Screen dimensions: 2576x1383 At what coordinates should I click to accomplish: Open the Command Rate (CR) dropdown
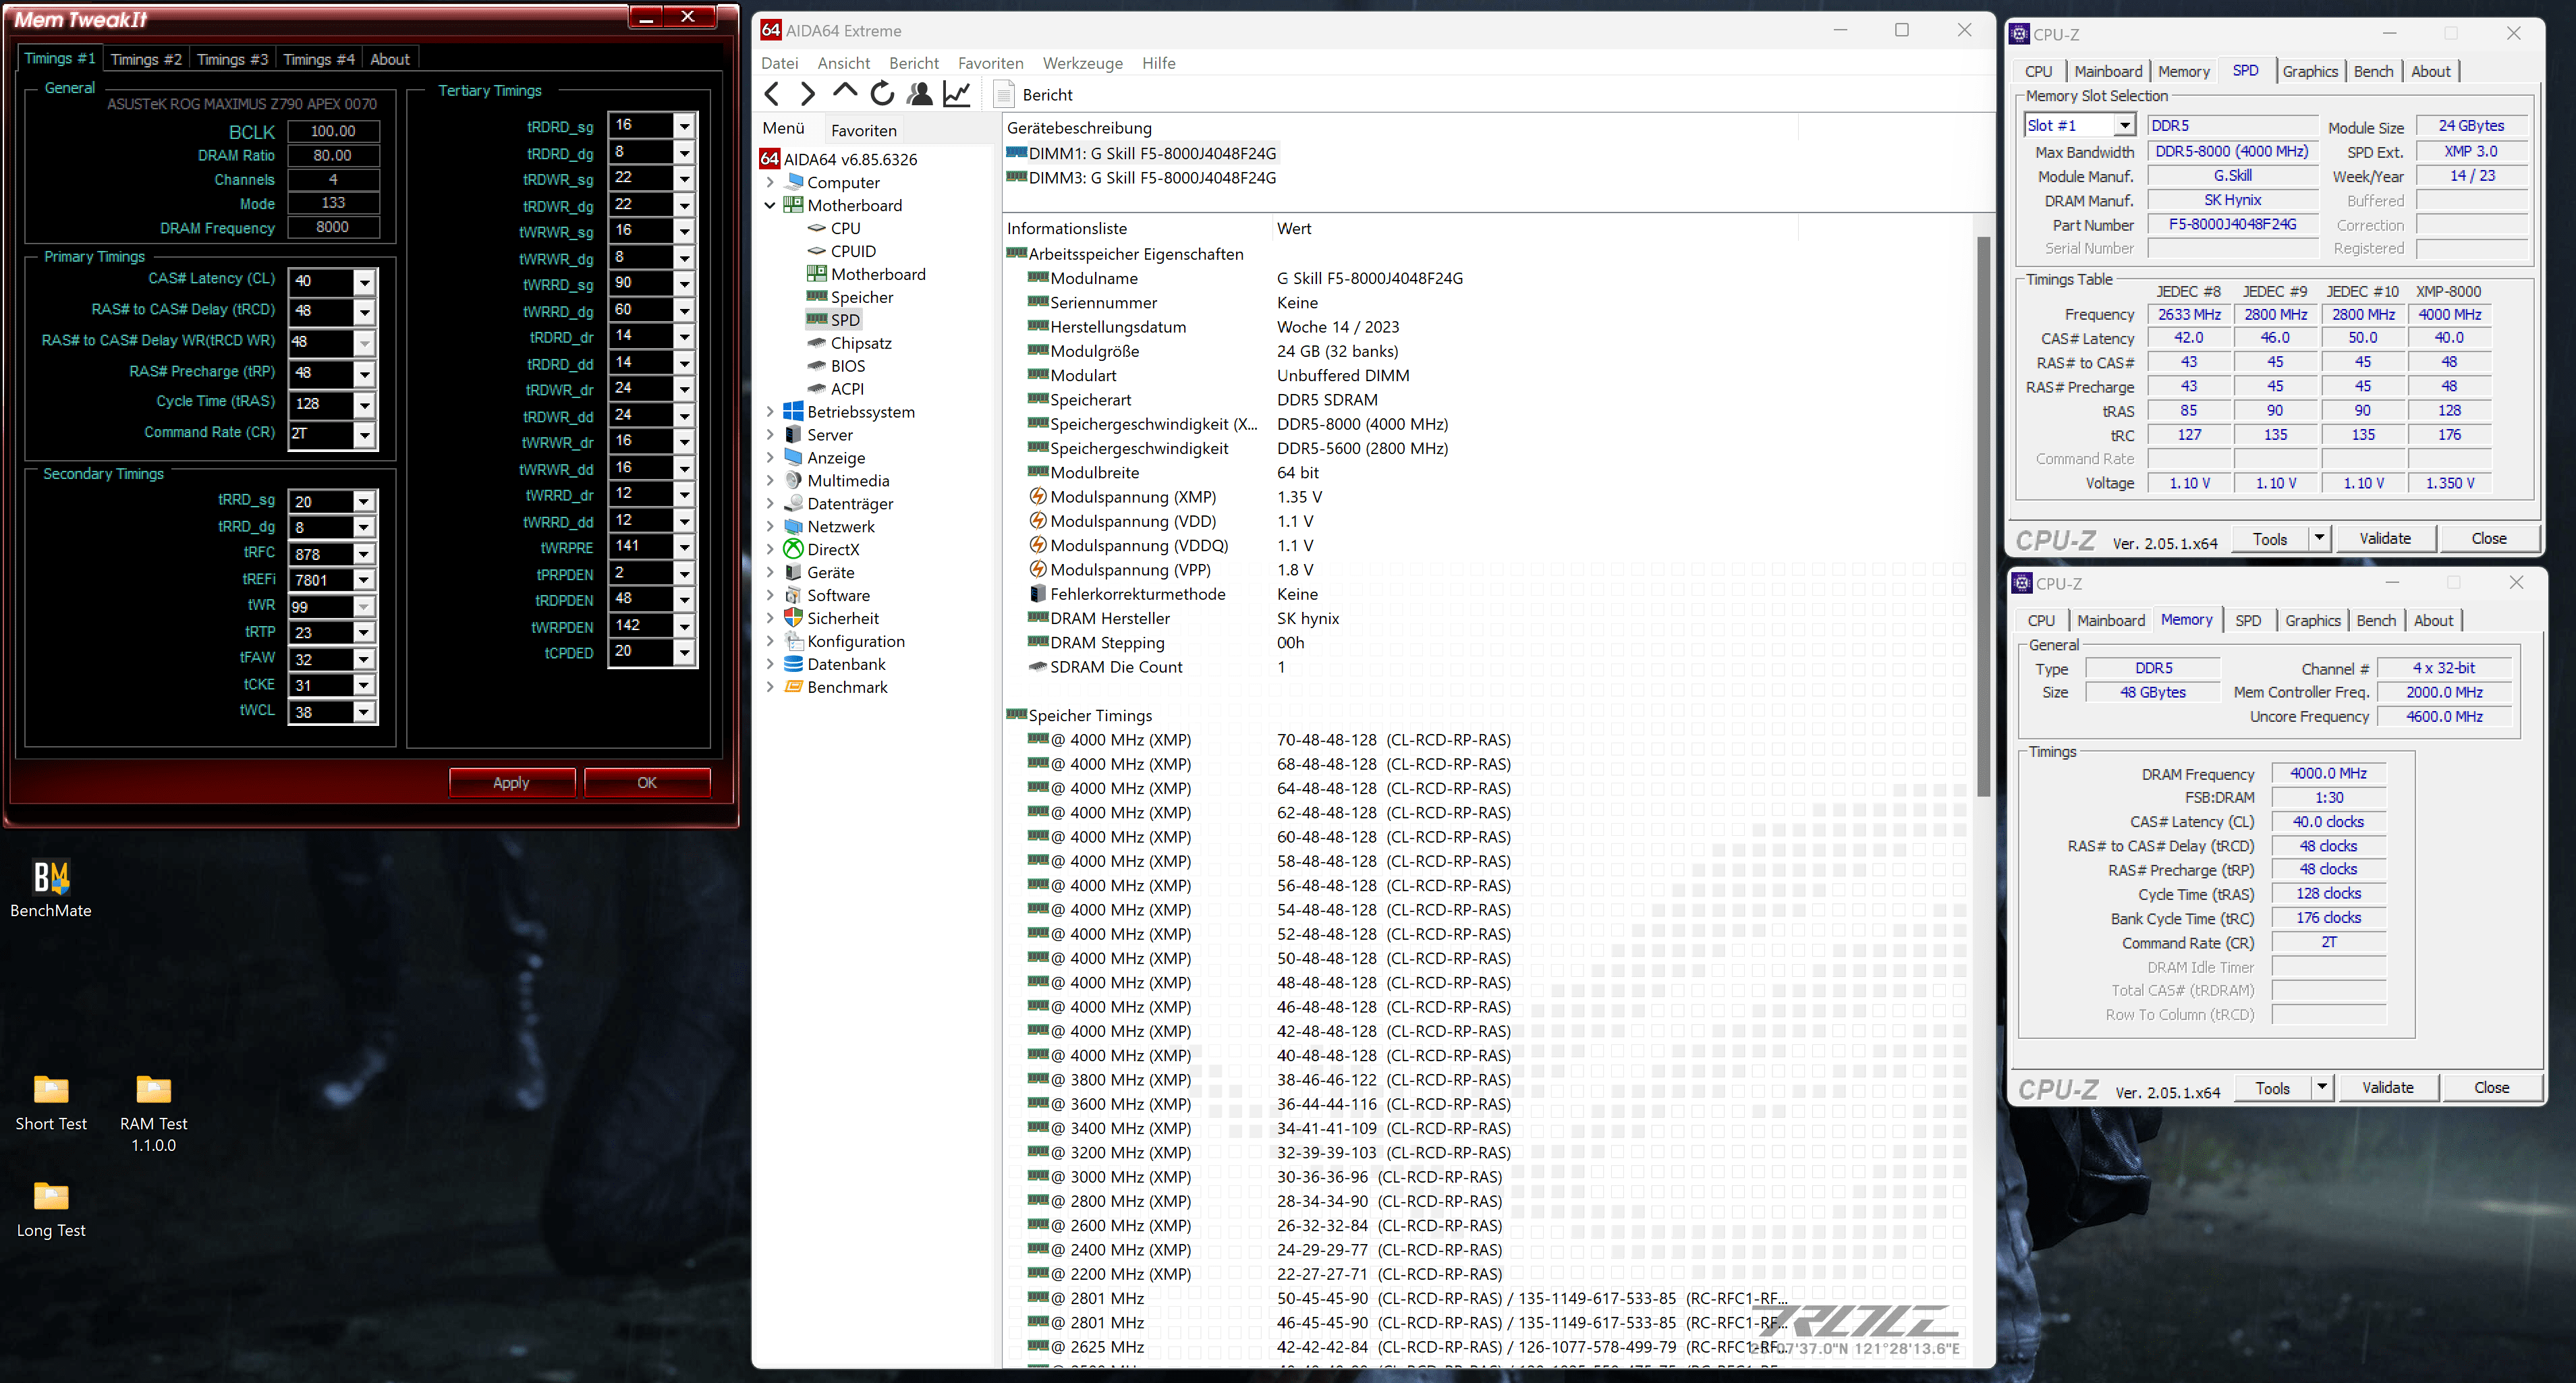[364, 435]
